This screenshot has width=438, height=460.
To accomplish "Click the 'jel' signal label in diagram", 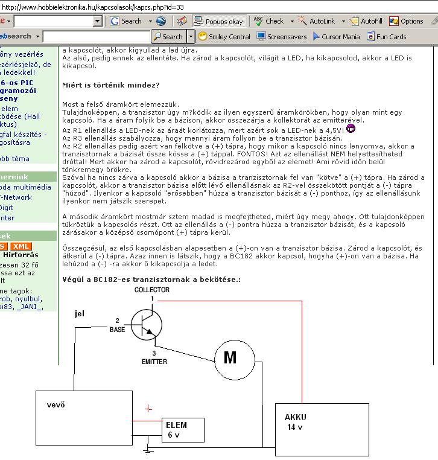I will click(80, 314).
